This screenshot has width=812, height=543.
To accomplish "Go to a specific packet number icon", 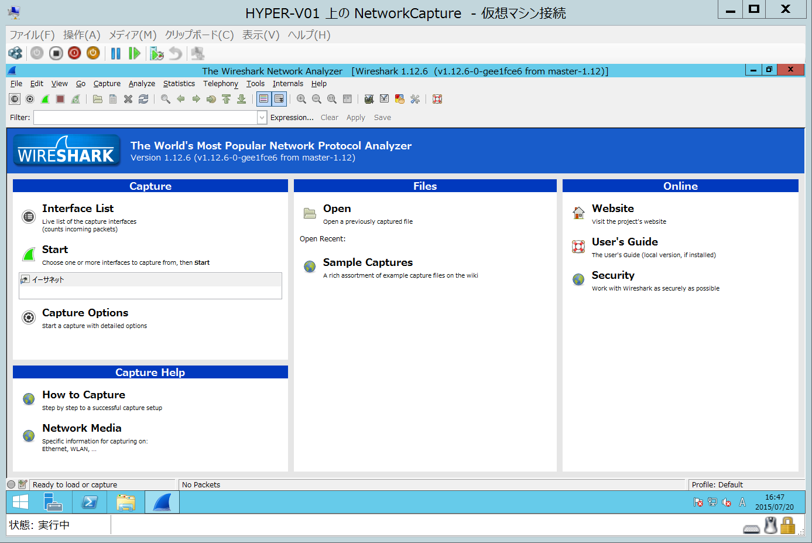I will (x=211, y=99).
